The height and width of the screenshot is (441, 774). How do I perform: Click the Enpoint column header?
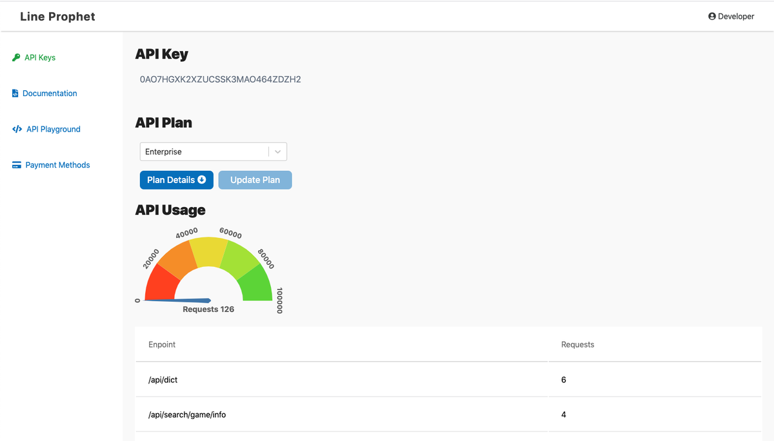[x=162, y=344]
